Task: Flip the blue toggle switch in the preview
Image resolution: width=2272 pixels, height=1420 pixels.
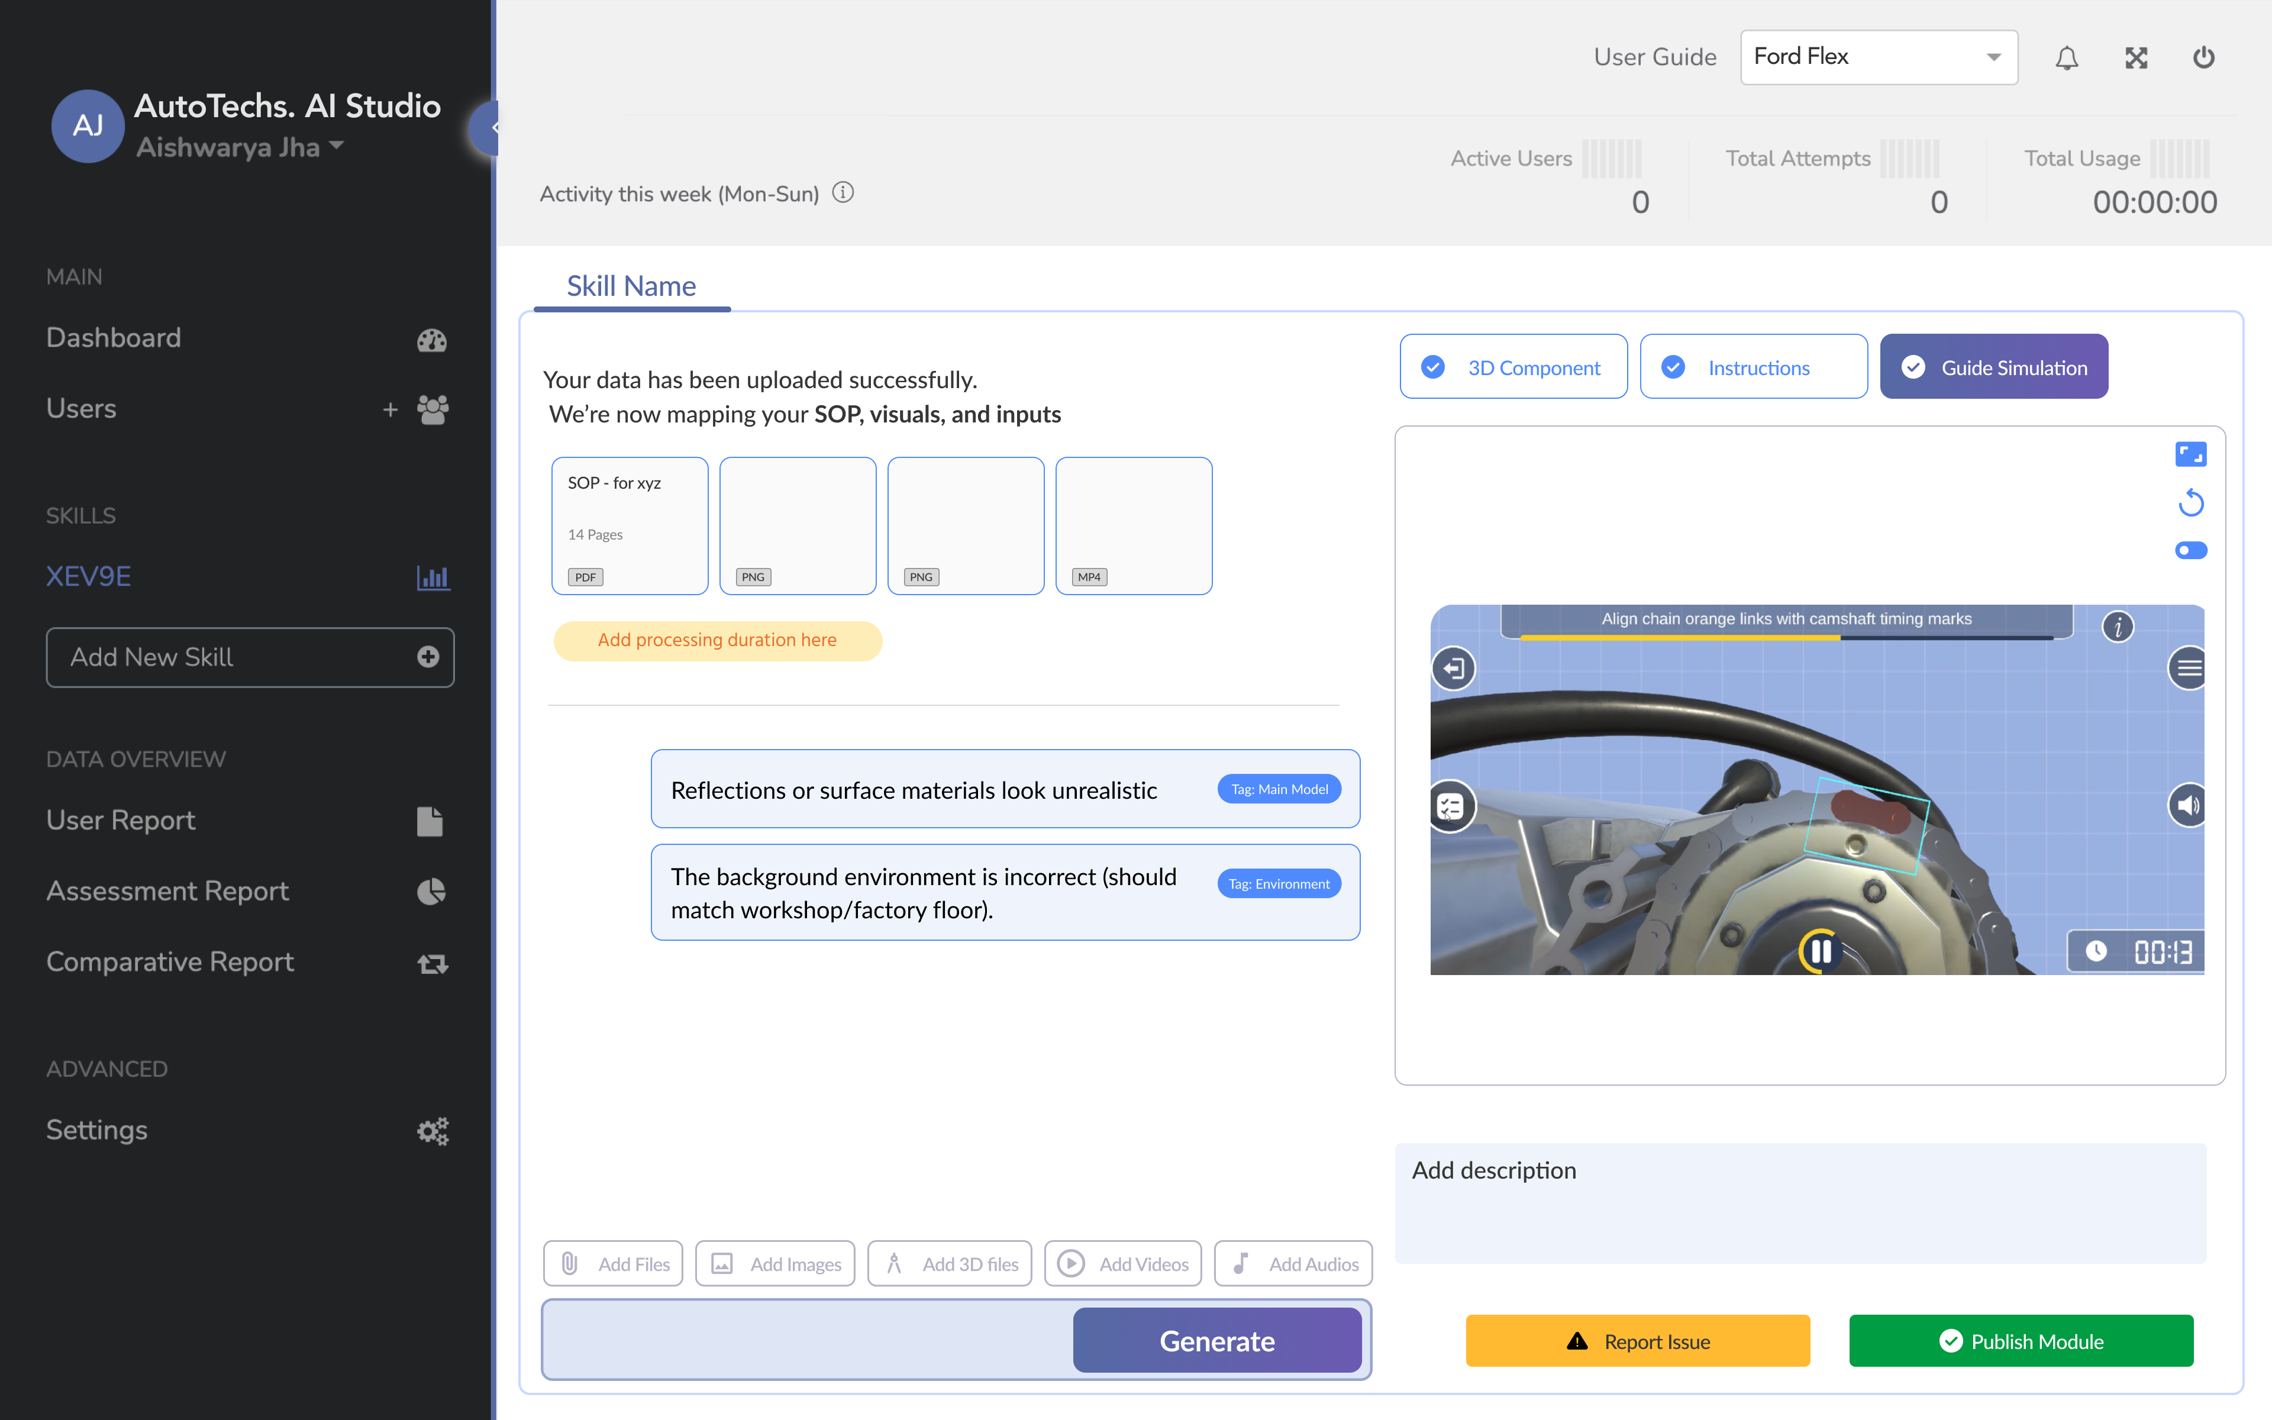Action: pyautogui.click(x=2190, y=550)
